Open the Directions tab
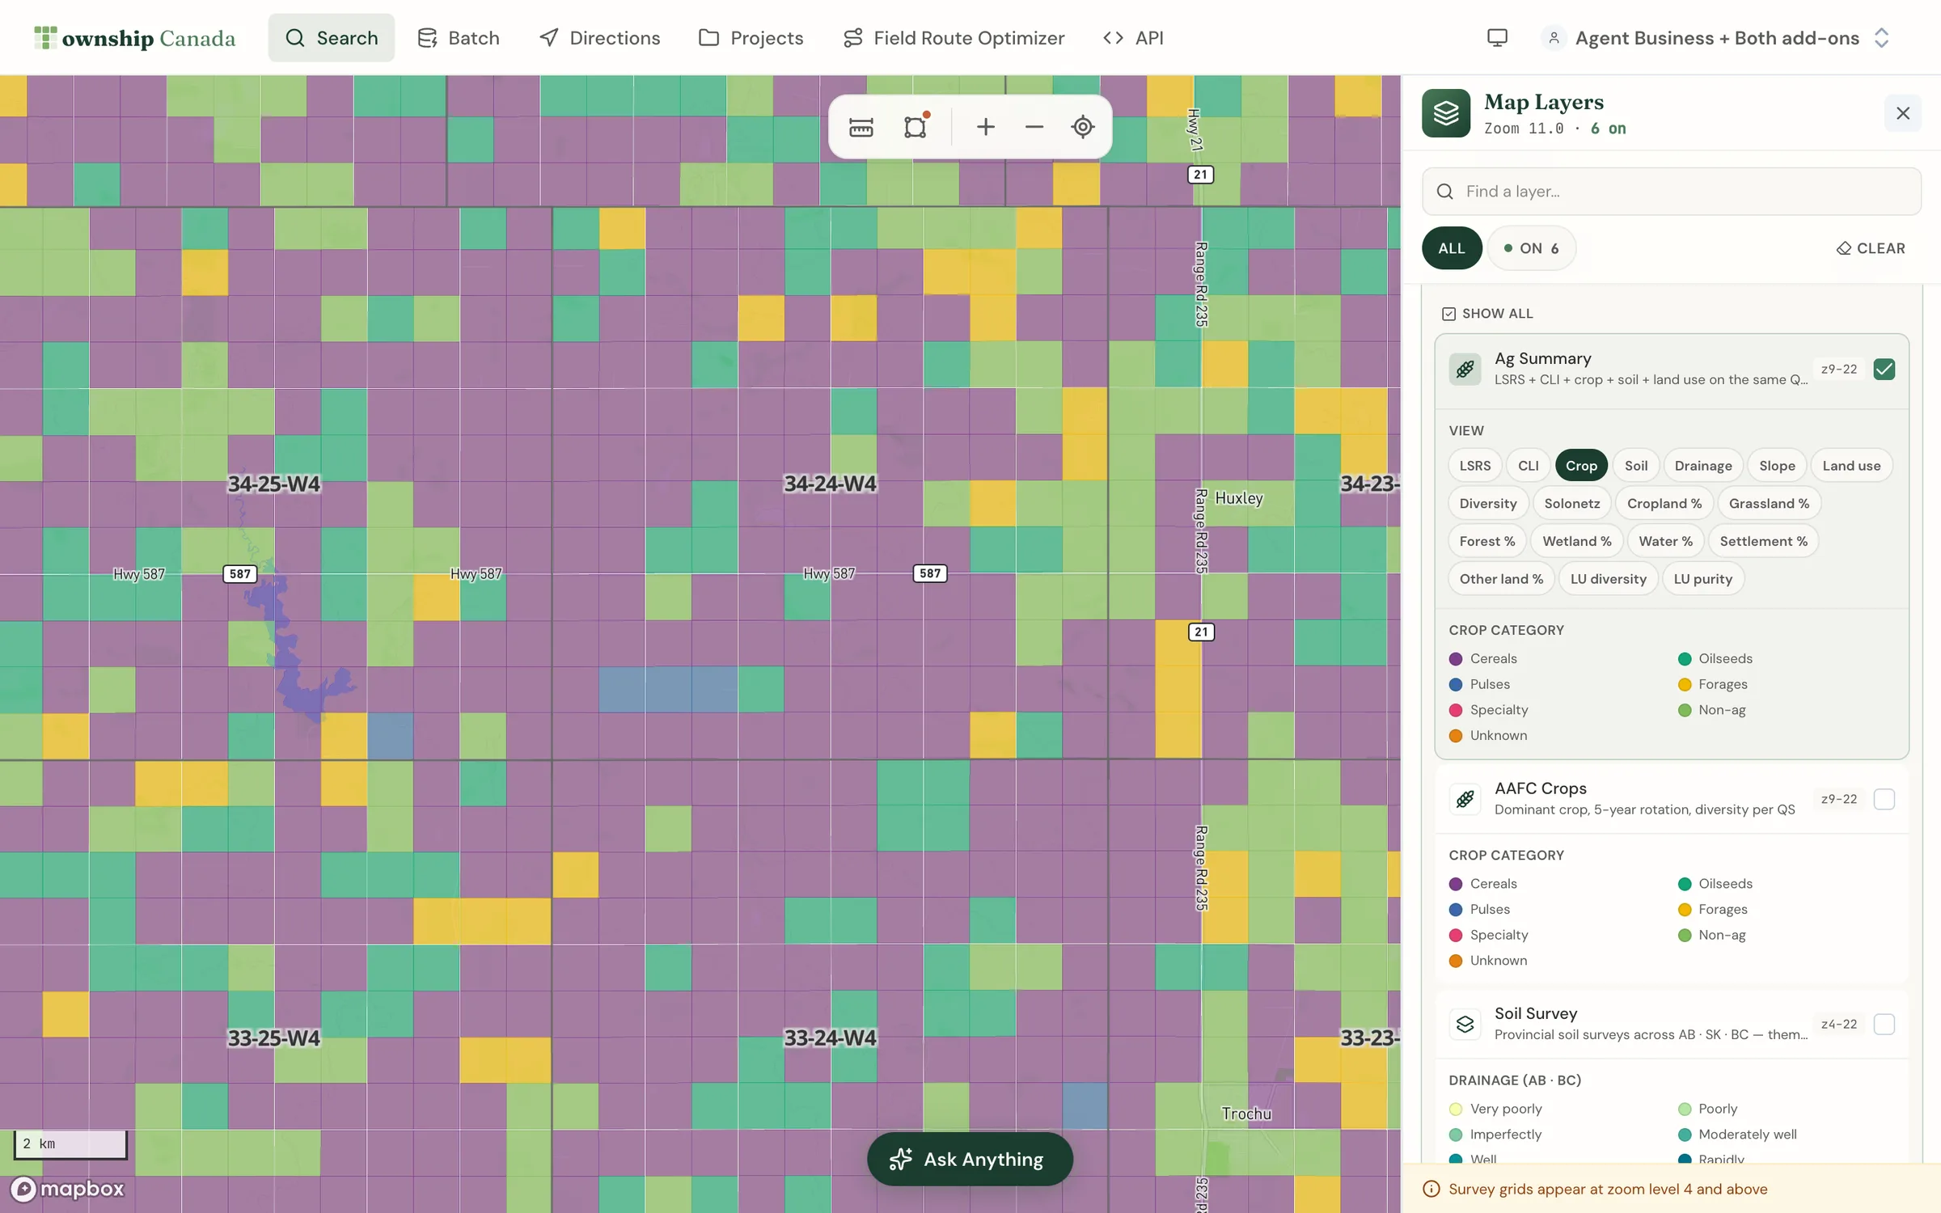 [x=599, y=38]
